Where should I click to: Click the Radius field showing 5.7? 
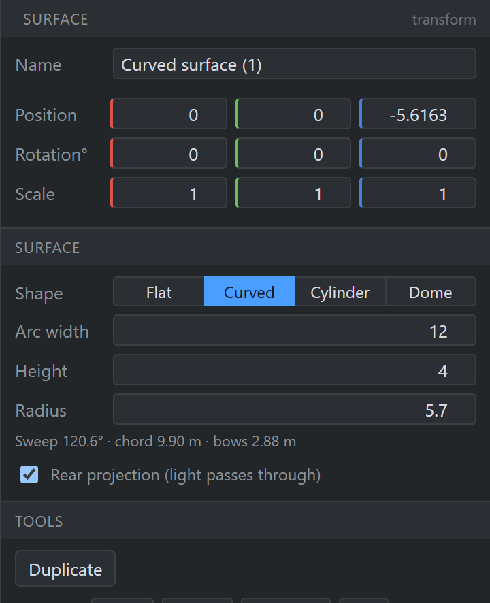coord(294,410)
